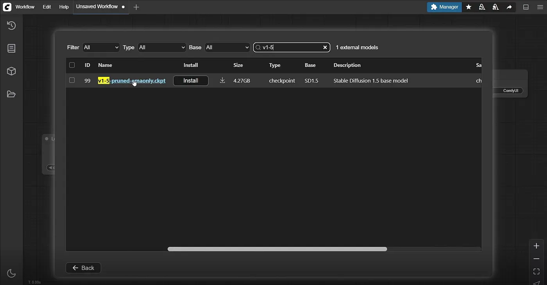Click the ComfyUI badge on the background node
The height and width of the screenshot is (285, 547).
511,91
